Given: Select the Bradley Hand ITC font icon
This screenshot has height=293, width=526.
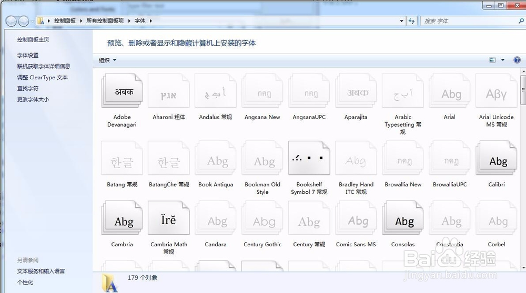Looking at the screenshot, I should tap(356, 158).
